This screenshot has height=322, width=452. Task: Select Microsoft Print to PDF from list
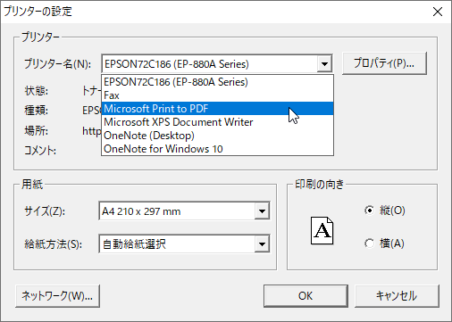pos(217,109)
